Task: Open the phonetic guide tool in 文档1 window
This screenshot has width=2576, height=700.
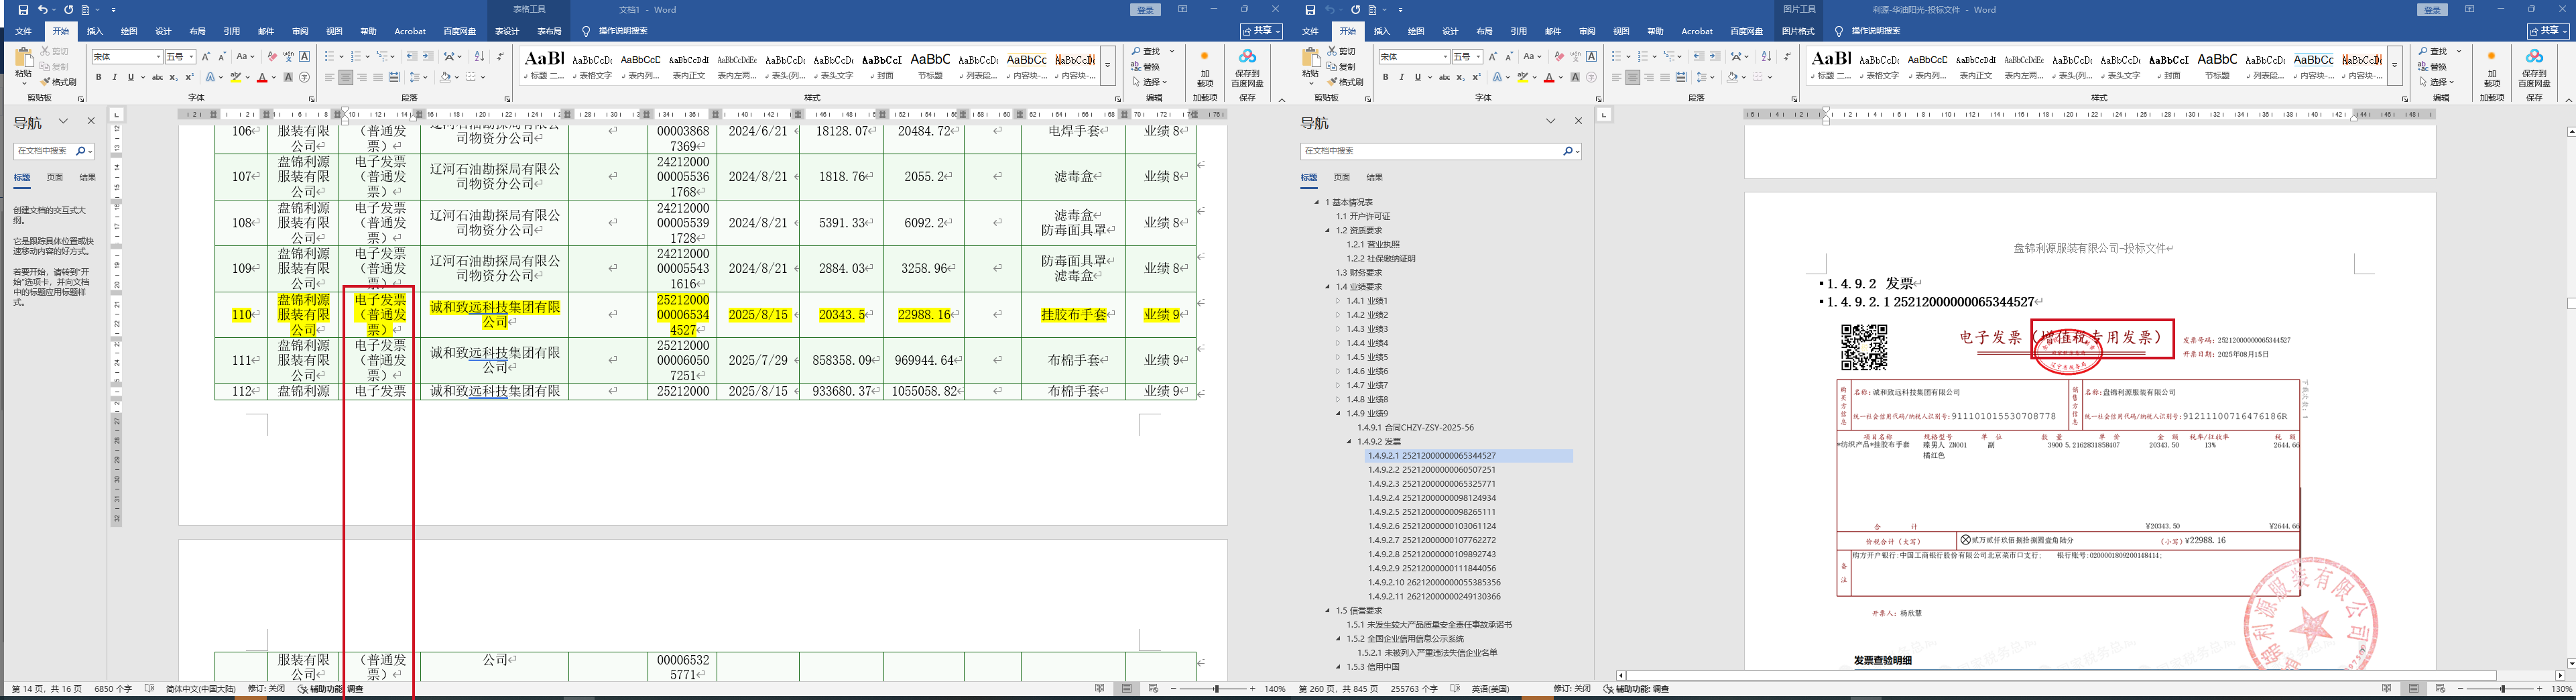Action: point(288,57)
